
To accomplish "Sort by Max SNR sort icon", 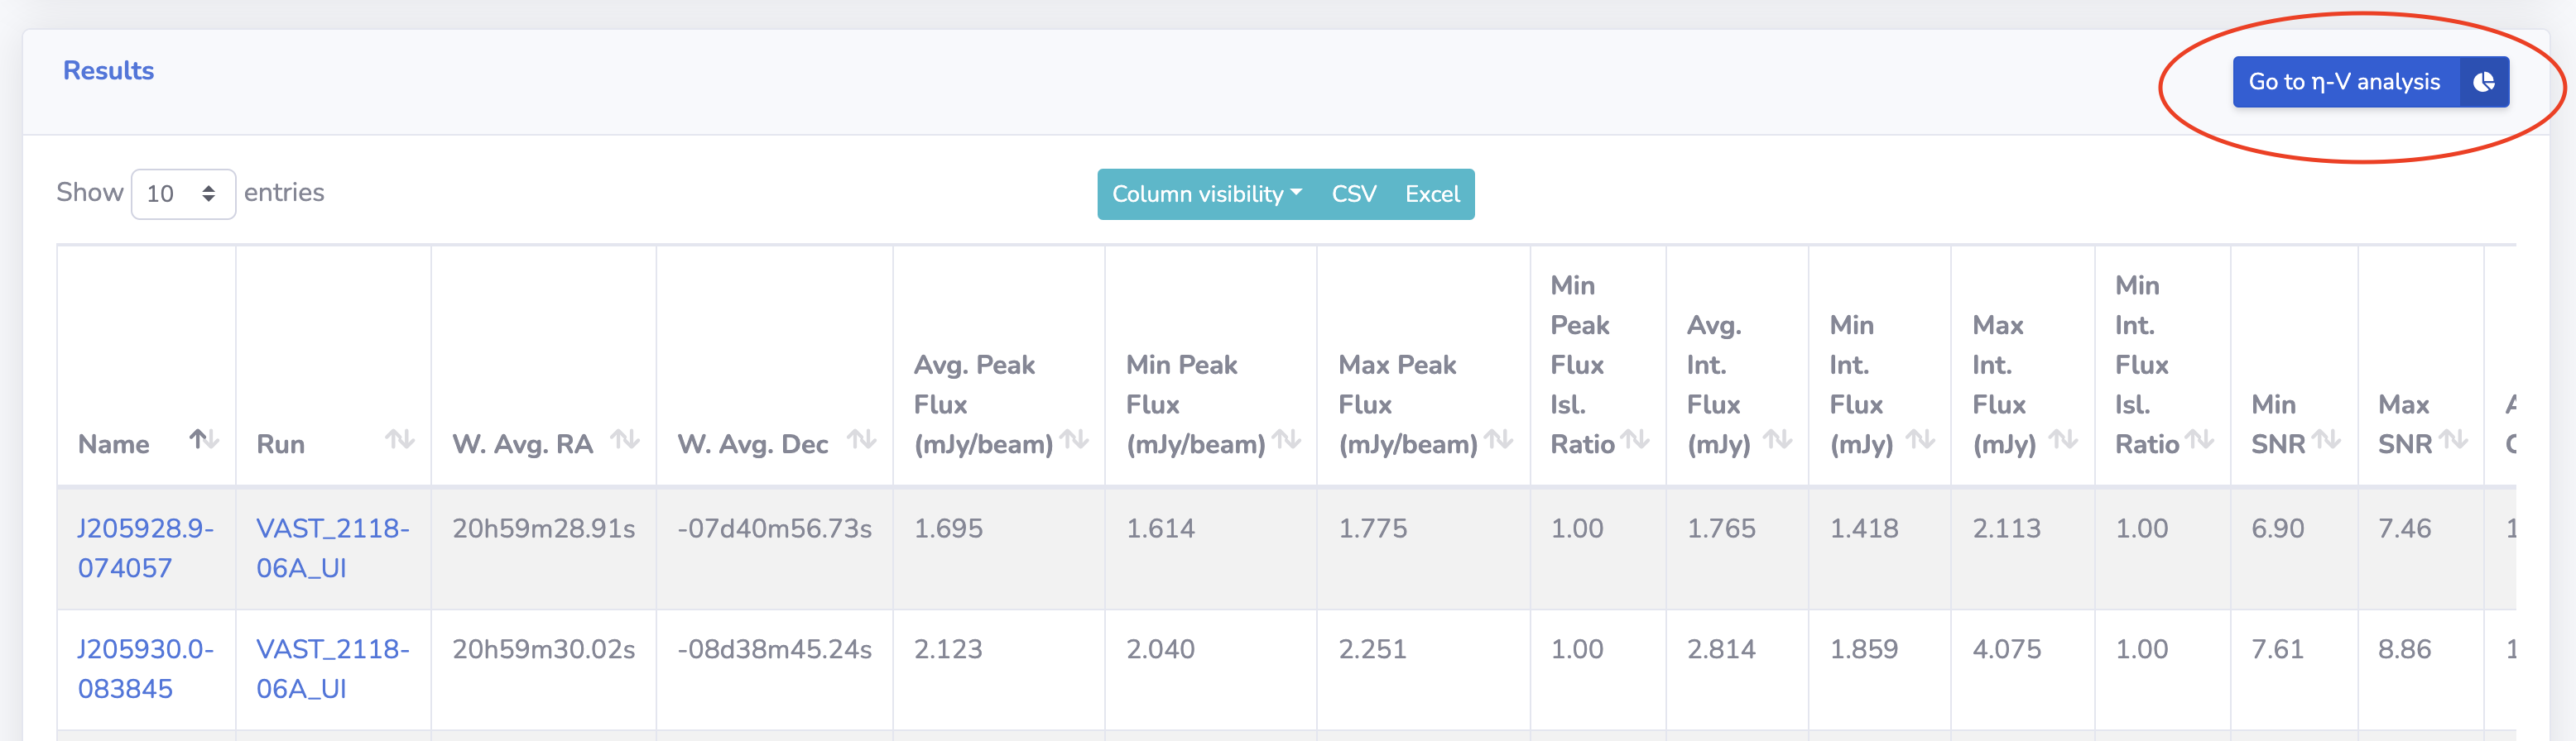I will tap(2453, 439).
